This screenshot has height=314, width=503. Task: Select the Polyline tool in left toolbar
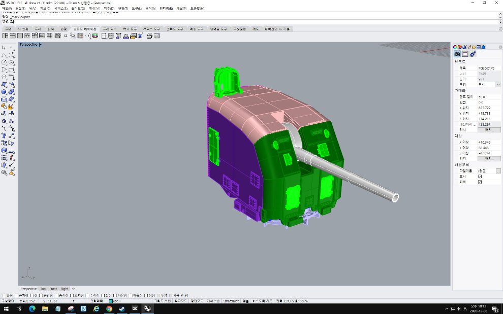[x=4, y=55]
